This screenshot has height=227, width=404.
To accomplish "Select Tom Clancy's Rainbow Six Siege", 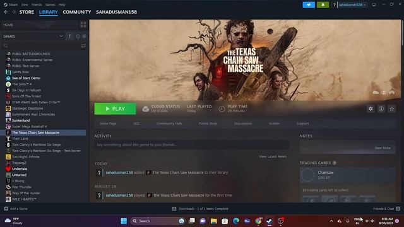I will pos(37,144).
